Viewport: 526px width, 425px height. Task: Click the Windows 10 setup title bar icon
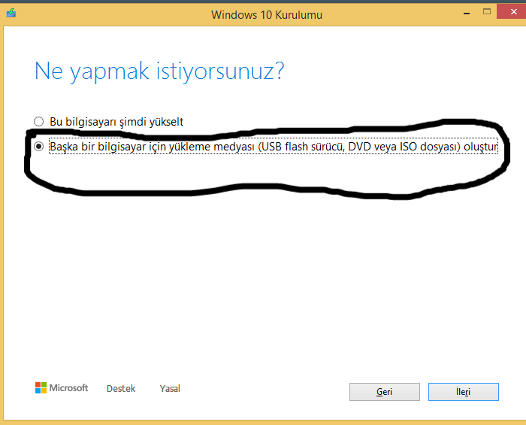11,13
